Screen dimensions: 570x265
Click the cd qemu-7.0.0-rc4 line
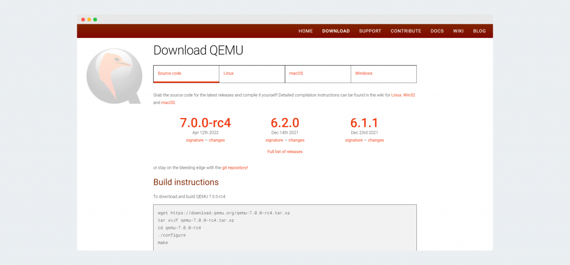click(x=179, y=228)
